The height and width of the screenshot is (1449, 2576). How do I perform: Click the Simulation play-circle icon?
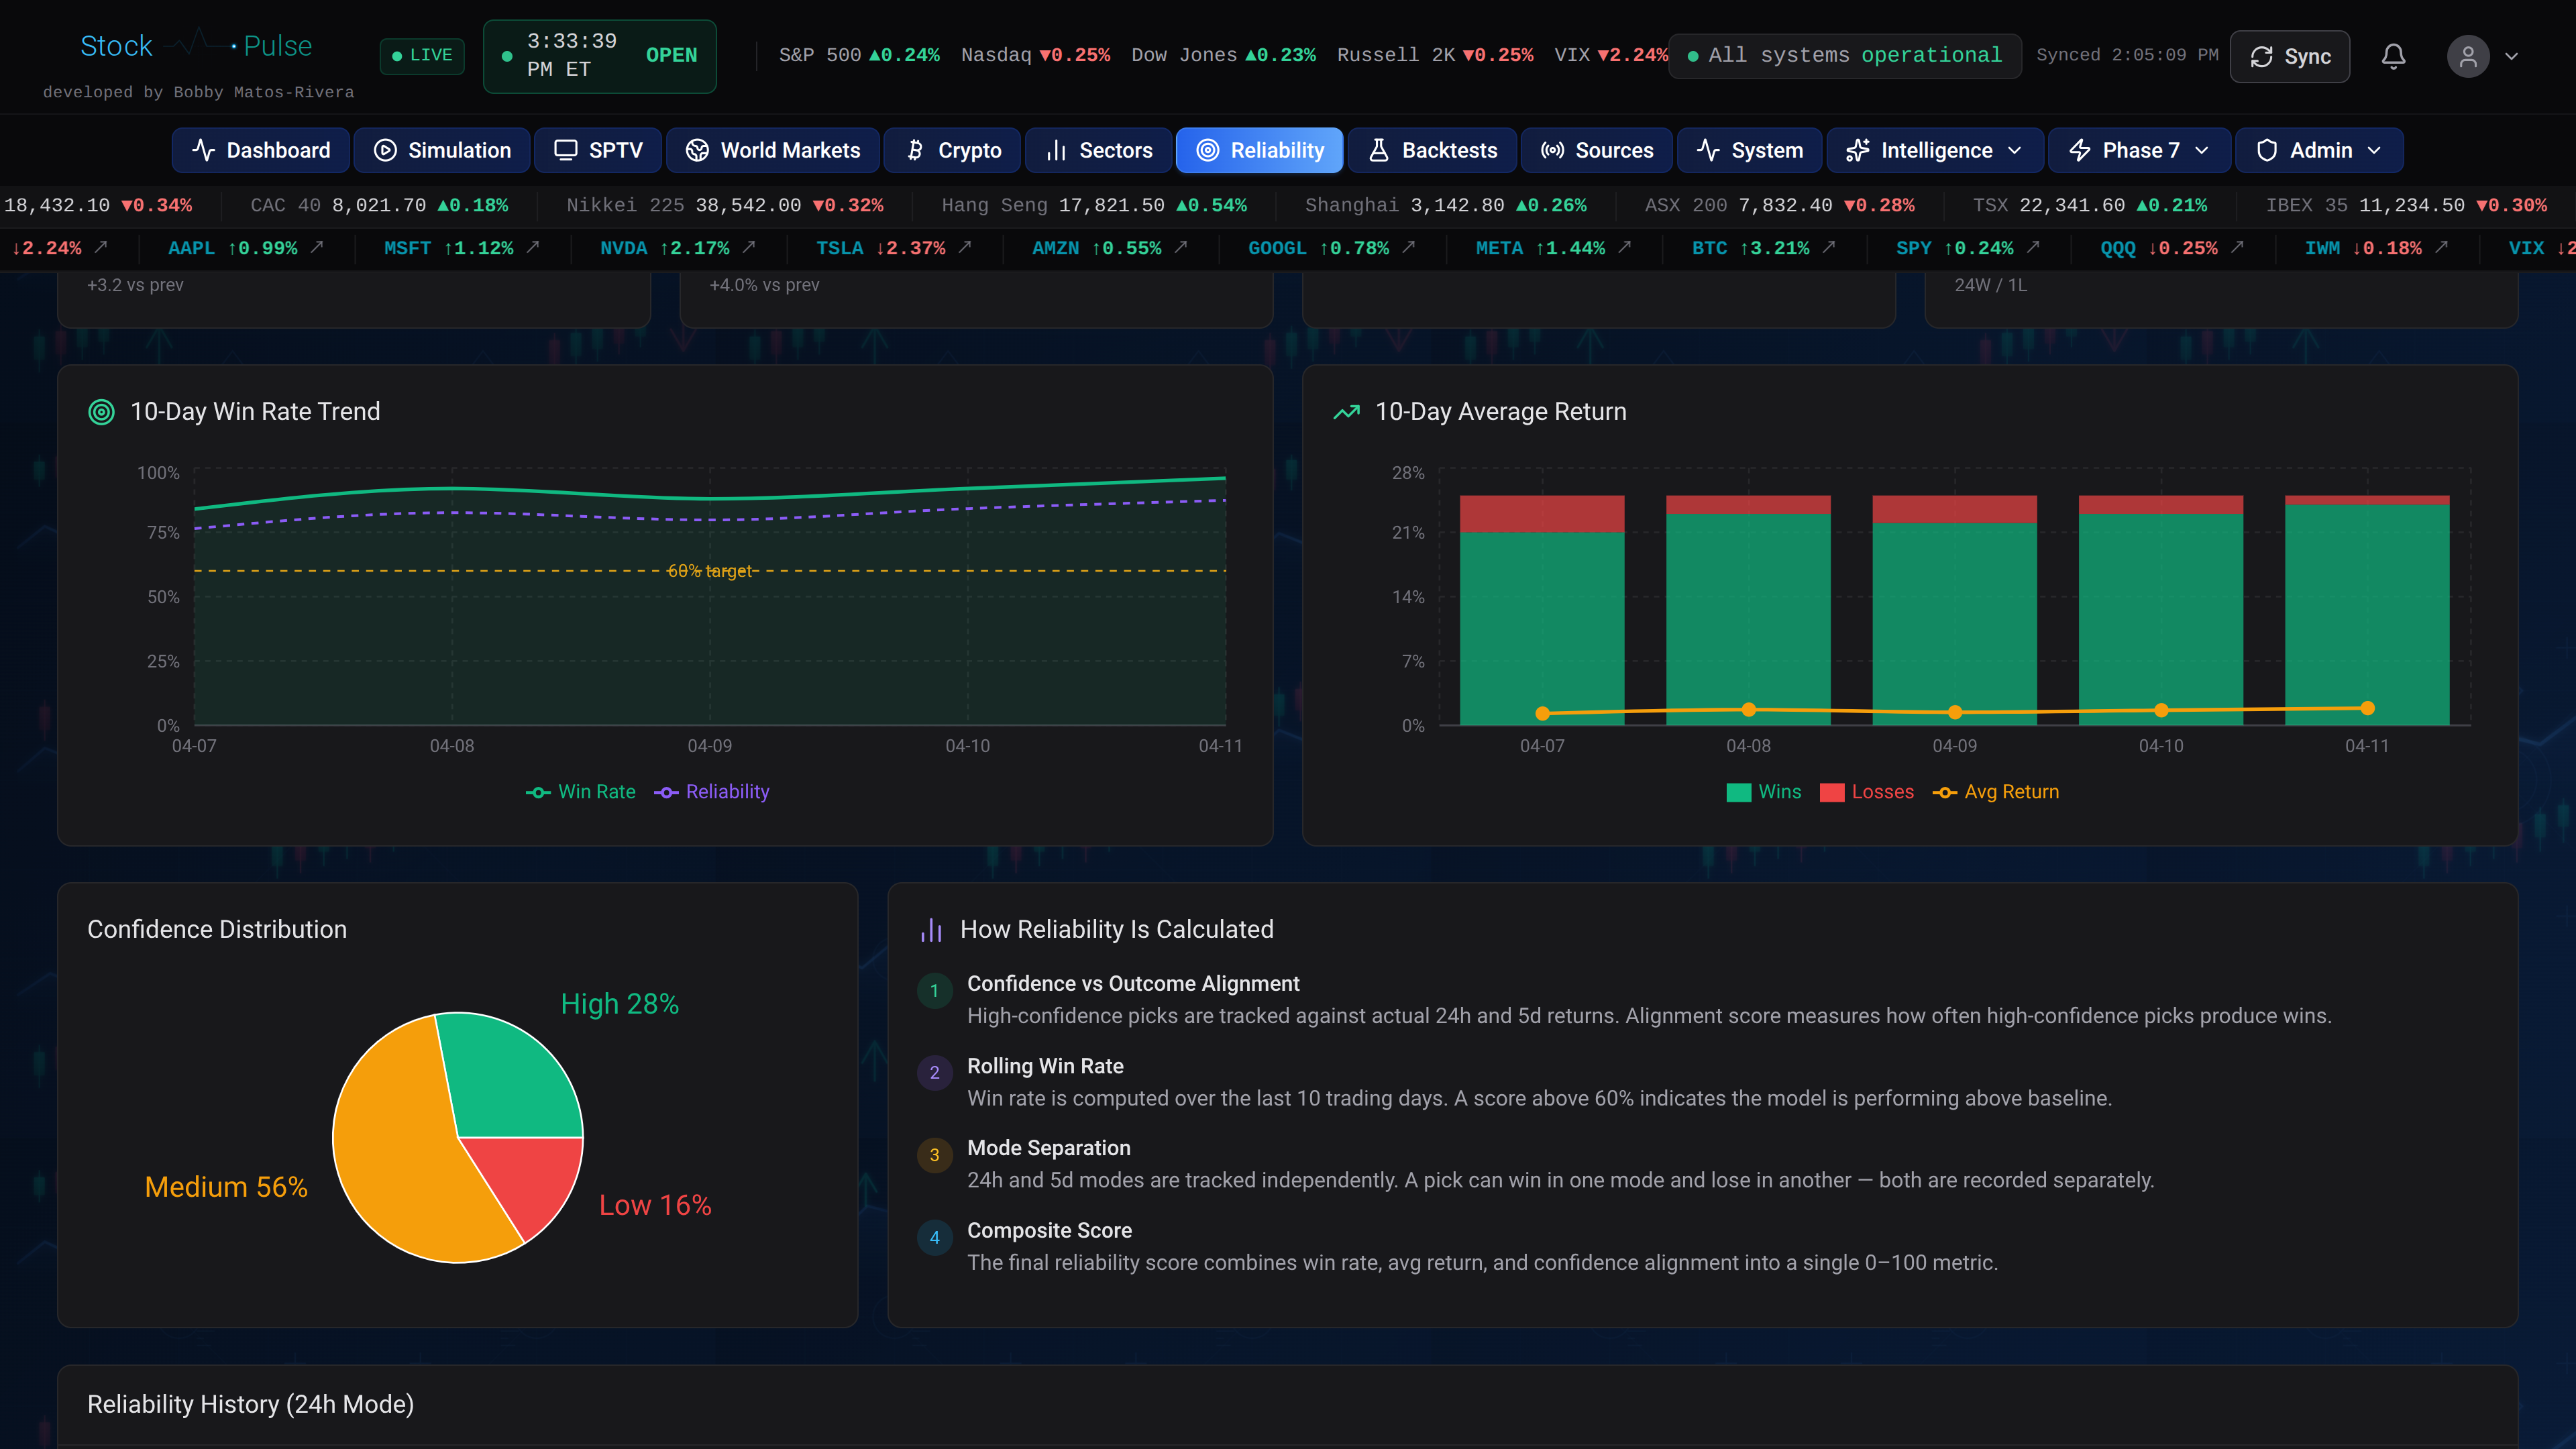[385, 150]
